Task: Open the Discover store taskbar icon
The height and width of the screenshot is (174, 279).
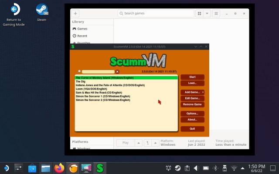Action: click(x=32, y=168)
